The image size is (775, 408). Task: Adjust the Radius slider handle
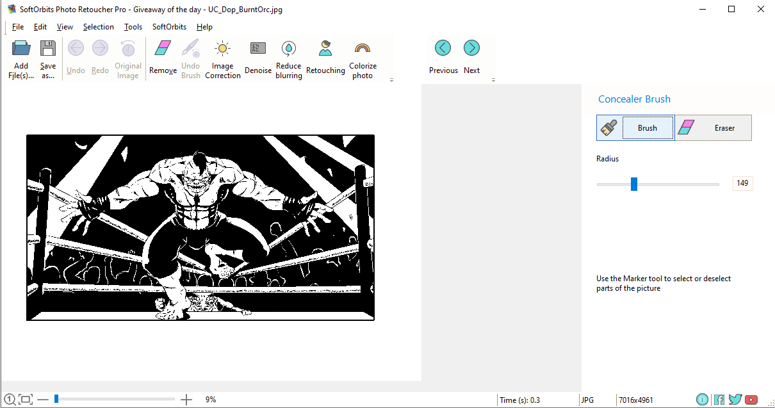pos(634,184)
